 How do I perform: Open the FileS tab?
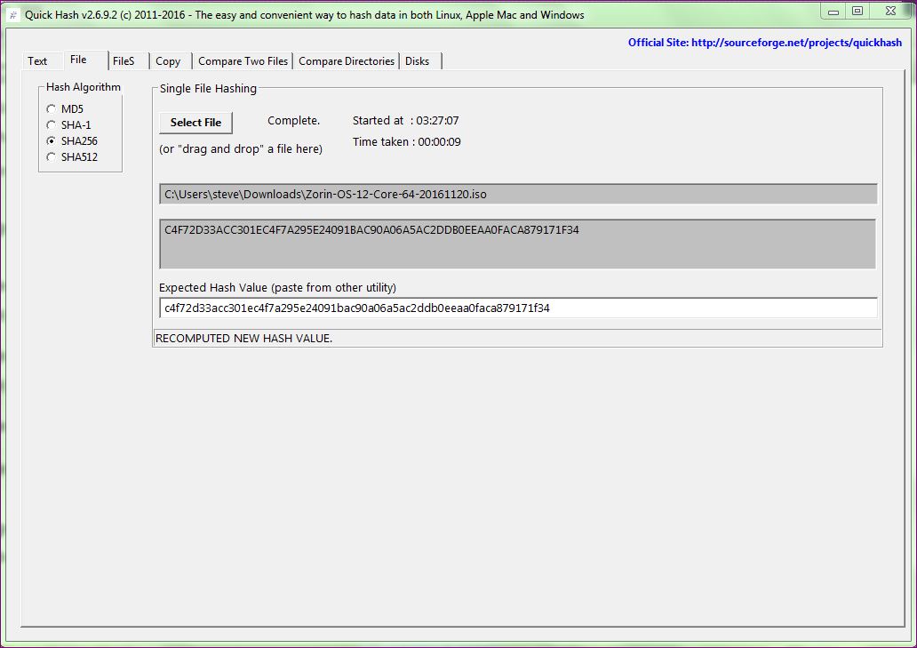124,61
